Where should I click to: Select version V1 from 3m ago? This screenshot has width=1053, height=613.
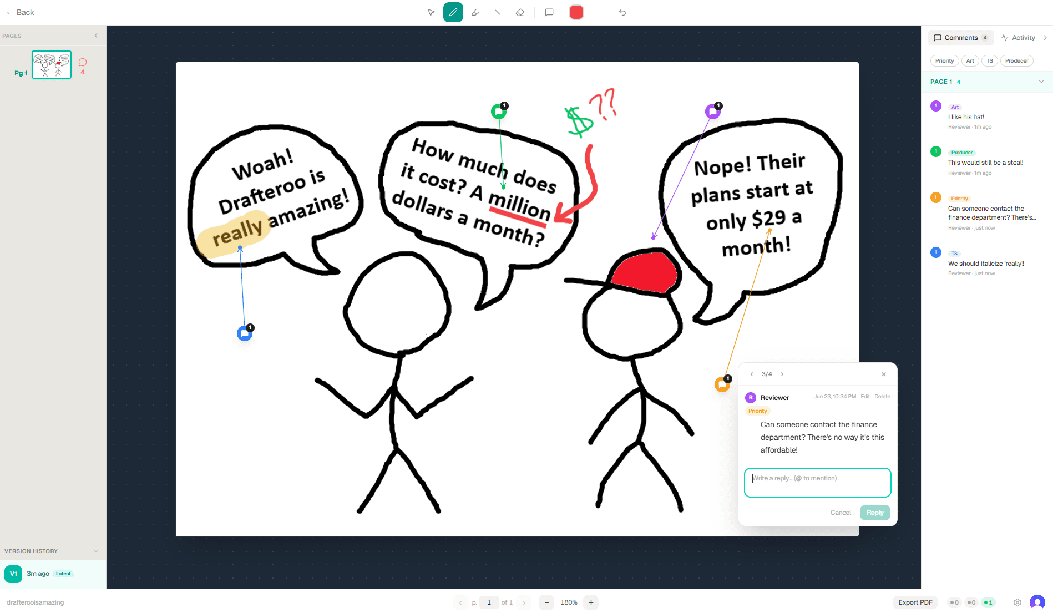(53, 574)
